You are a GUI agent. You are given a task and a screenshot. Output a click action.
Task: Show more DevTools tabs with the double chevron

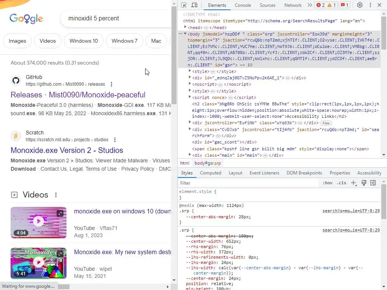point(310,5)
